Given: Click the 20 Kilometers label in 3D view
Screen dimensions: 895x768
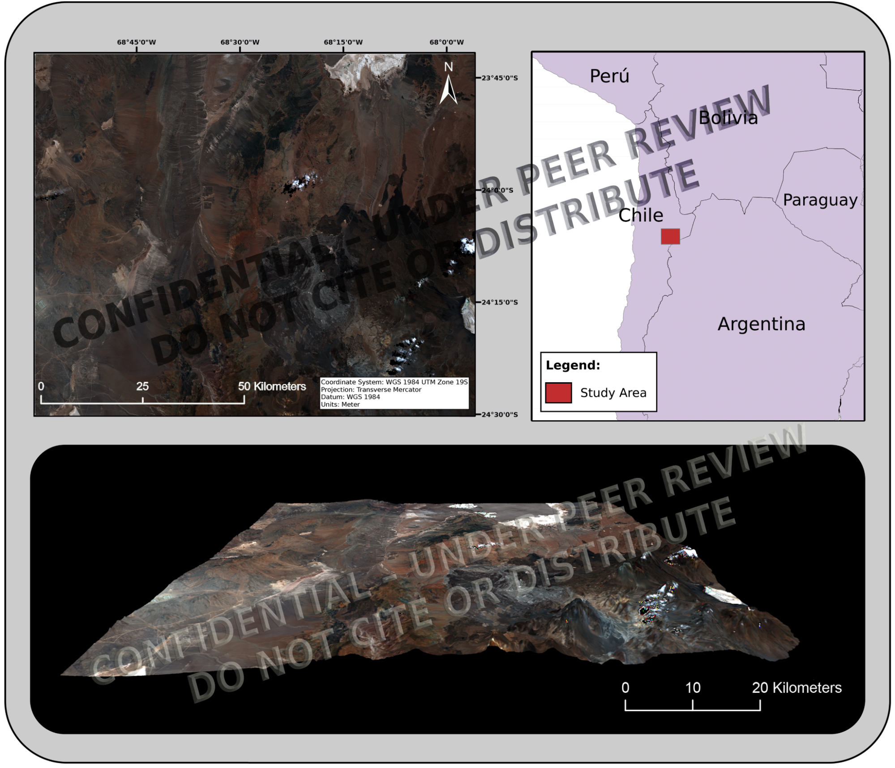Looking at the screenshot, I should [x=797, y=687].
